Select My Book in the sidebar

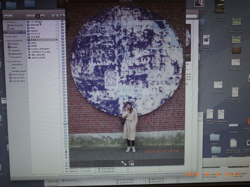14,32
